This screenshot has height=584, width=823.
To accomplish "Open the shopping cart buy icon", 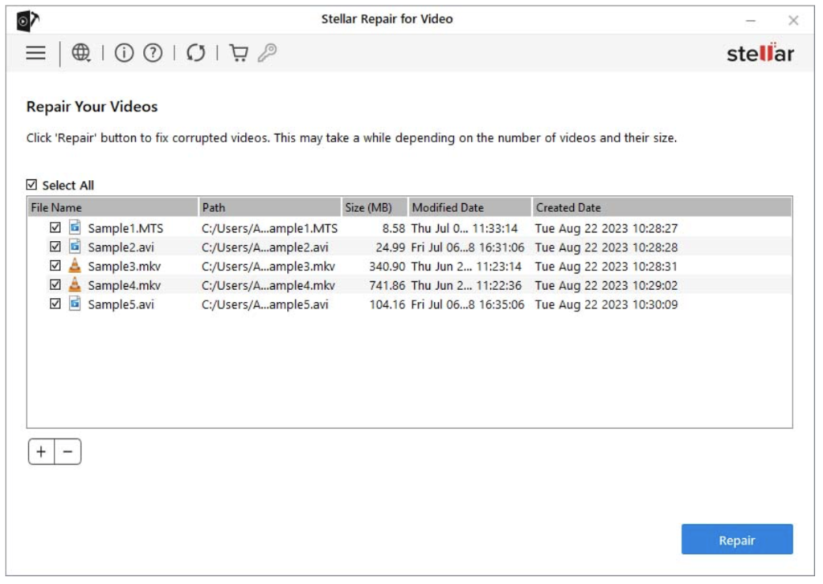I will tap(239, 53).
